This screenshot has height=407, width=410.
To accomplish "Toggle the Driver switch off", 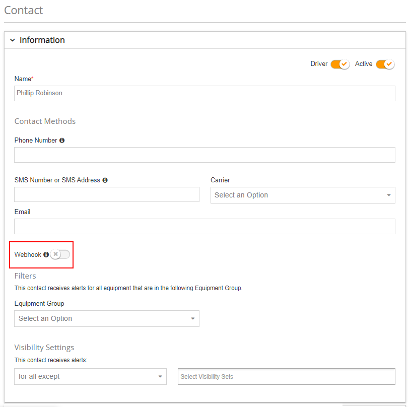I will (340, 64).
